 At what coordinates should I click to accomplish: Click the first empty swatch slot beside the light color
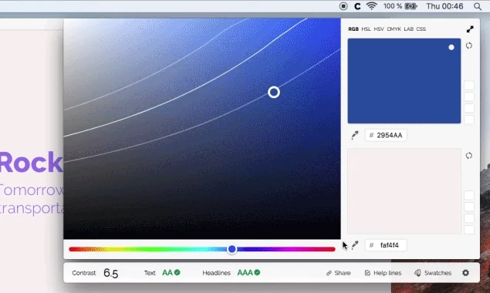click(469, 195)
